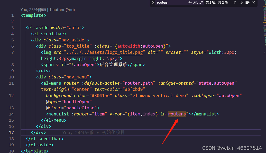Toggle Find in Selection mode
This screenshot has height=153, width=266.
[x=247, y=3]
